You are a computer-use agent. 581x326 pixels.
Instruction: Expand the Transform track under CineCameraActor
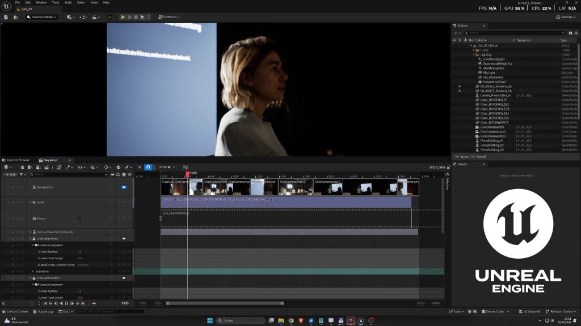[32, 272]
